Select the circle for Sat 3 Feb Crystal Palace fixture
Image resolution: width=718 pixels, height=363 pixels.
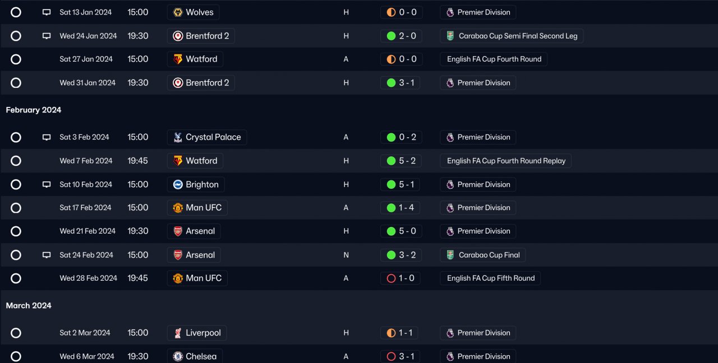16,137
